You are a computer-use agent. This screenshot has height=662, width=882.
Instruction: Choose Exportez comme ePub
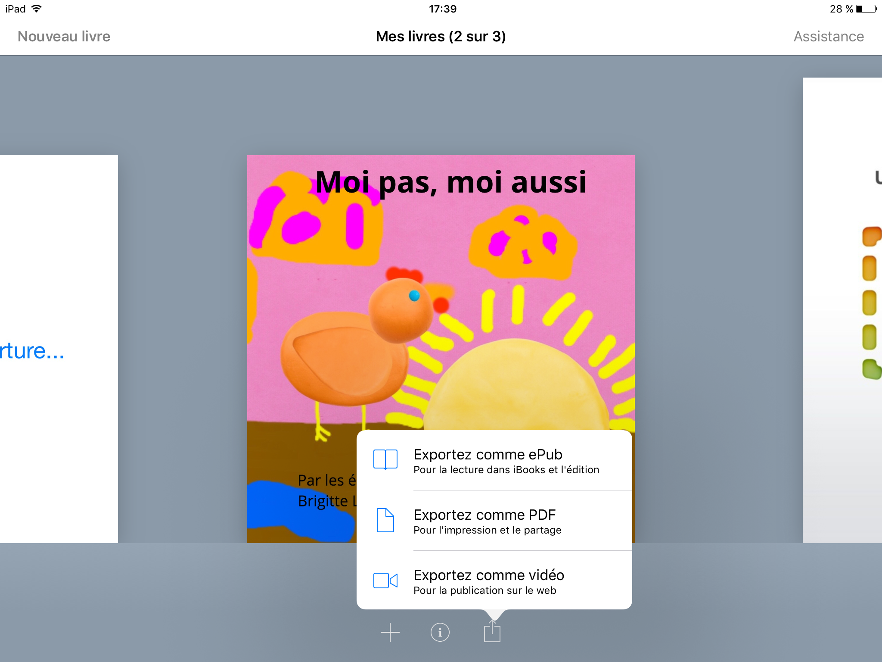[x=494, y=460]
